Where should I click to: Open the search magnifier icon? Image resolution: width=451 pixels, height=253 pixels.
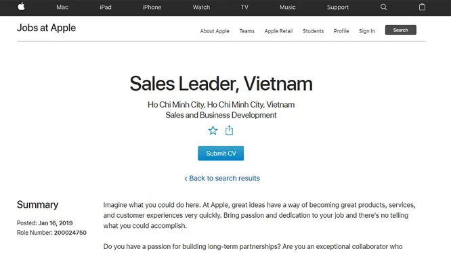point(383,7)
